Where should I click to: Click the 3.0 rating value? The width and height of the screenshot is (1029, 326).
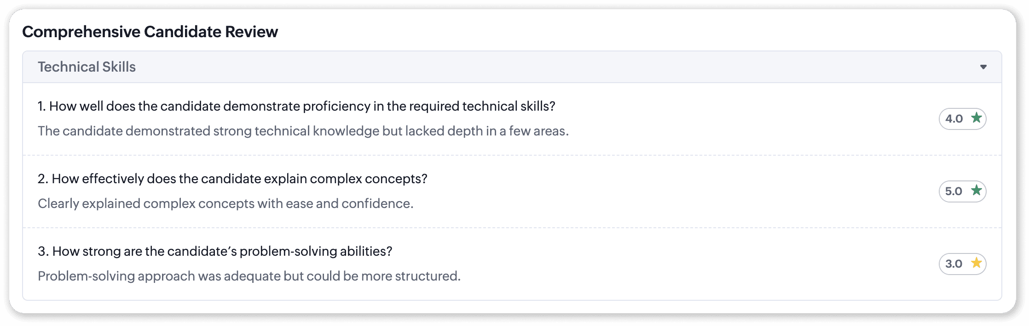pyautogui.click(x=954, y=264)
